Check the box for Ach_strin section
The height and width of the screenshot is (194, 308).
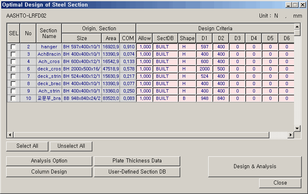coord(14,91)
